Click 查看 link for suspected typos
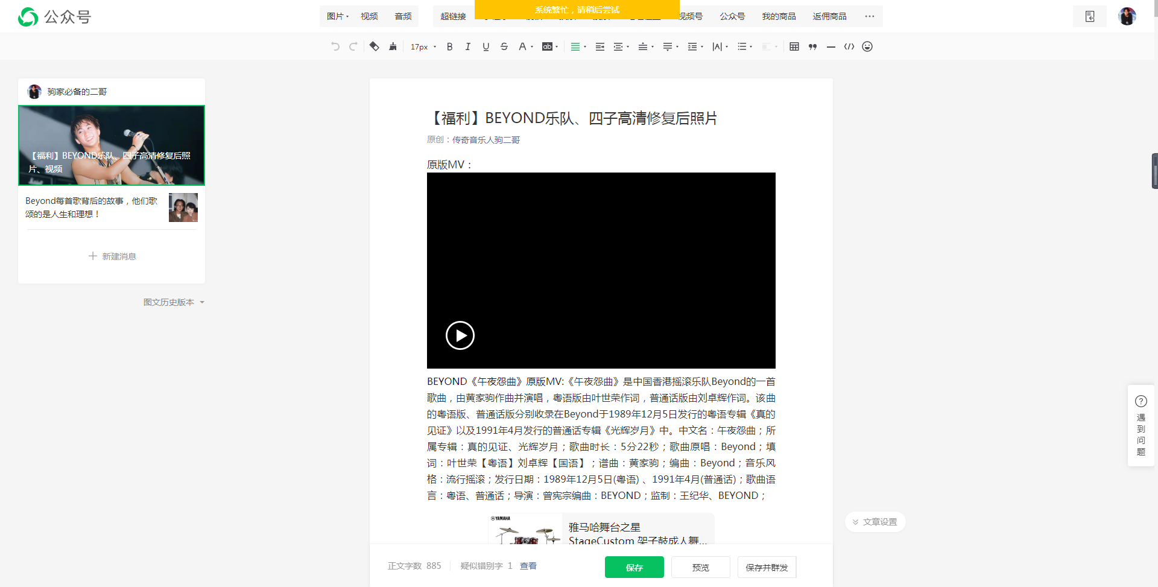This screenshot has height=587, width=1158. click(528, 566)
